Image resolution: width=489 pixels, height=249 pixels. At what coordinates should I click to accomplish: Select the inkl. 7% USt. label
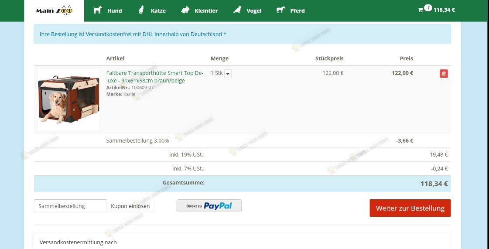(188, 169)
